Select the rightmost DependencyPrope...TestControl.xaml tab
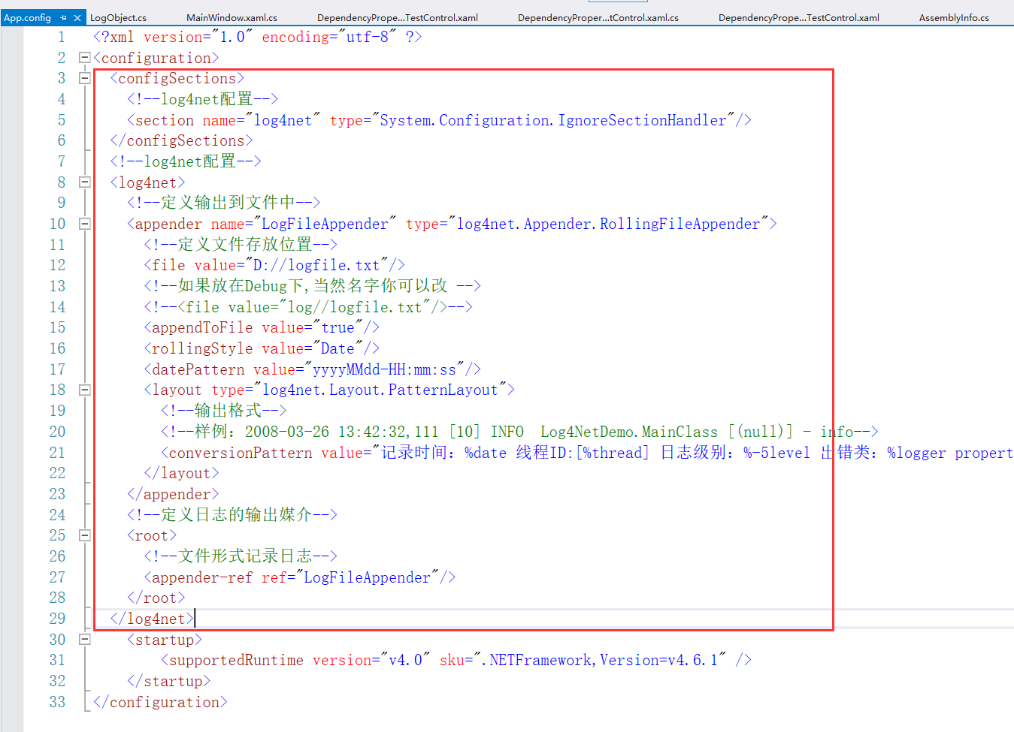This screenshot has width=1014, height=732. [x=798, y=17]
